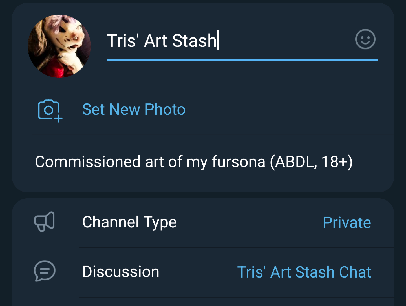The width and height of the screenshot is (406, 306).
Task: Click the Discussion speech bubble icon
Action: 45,271
